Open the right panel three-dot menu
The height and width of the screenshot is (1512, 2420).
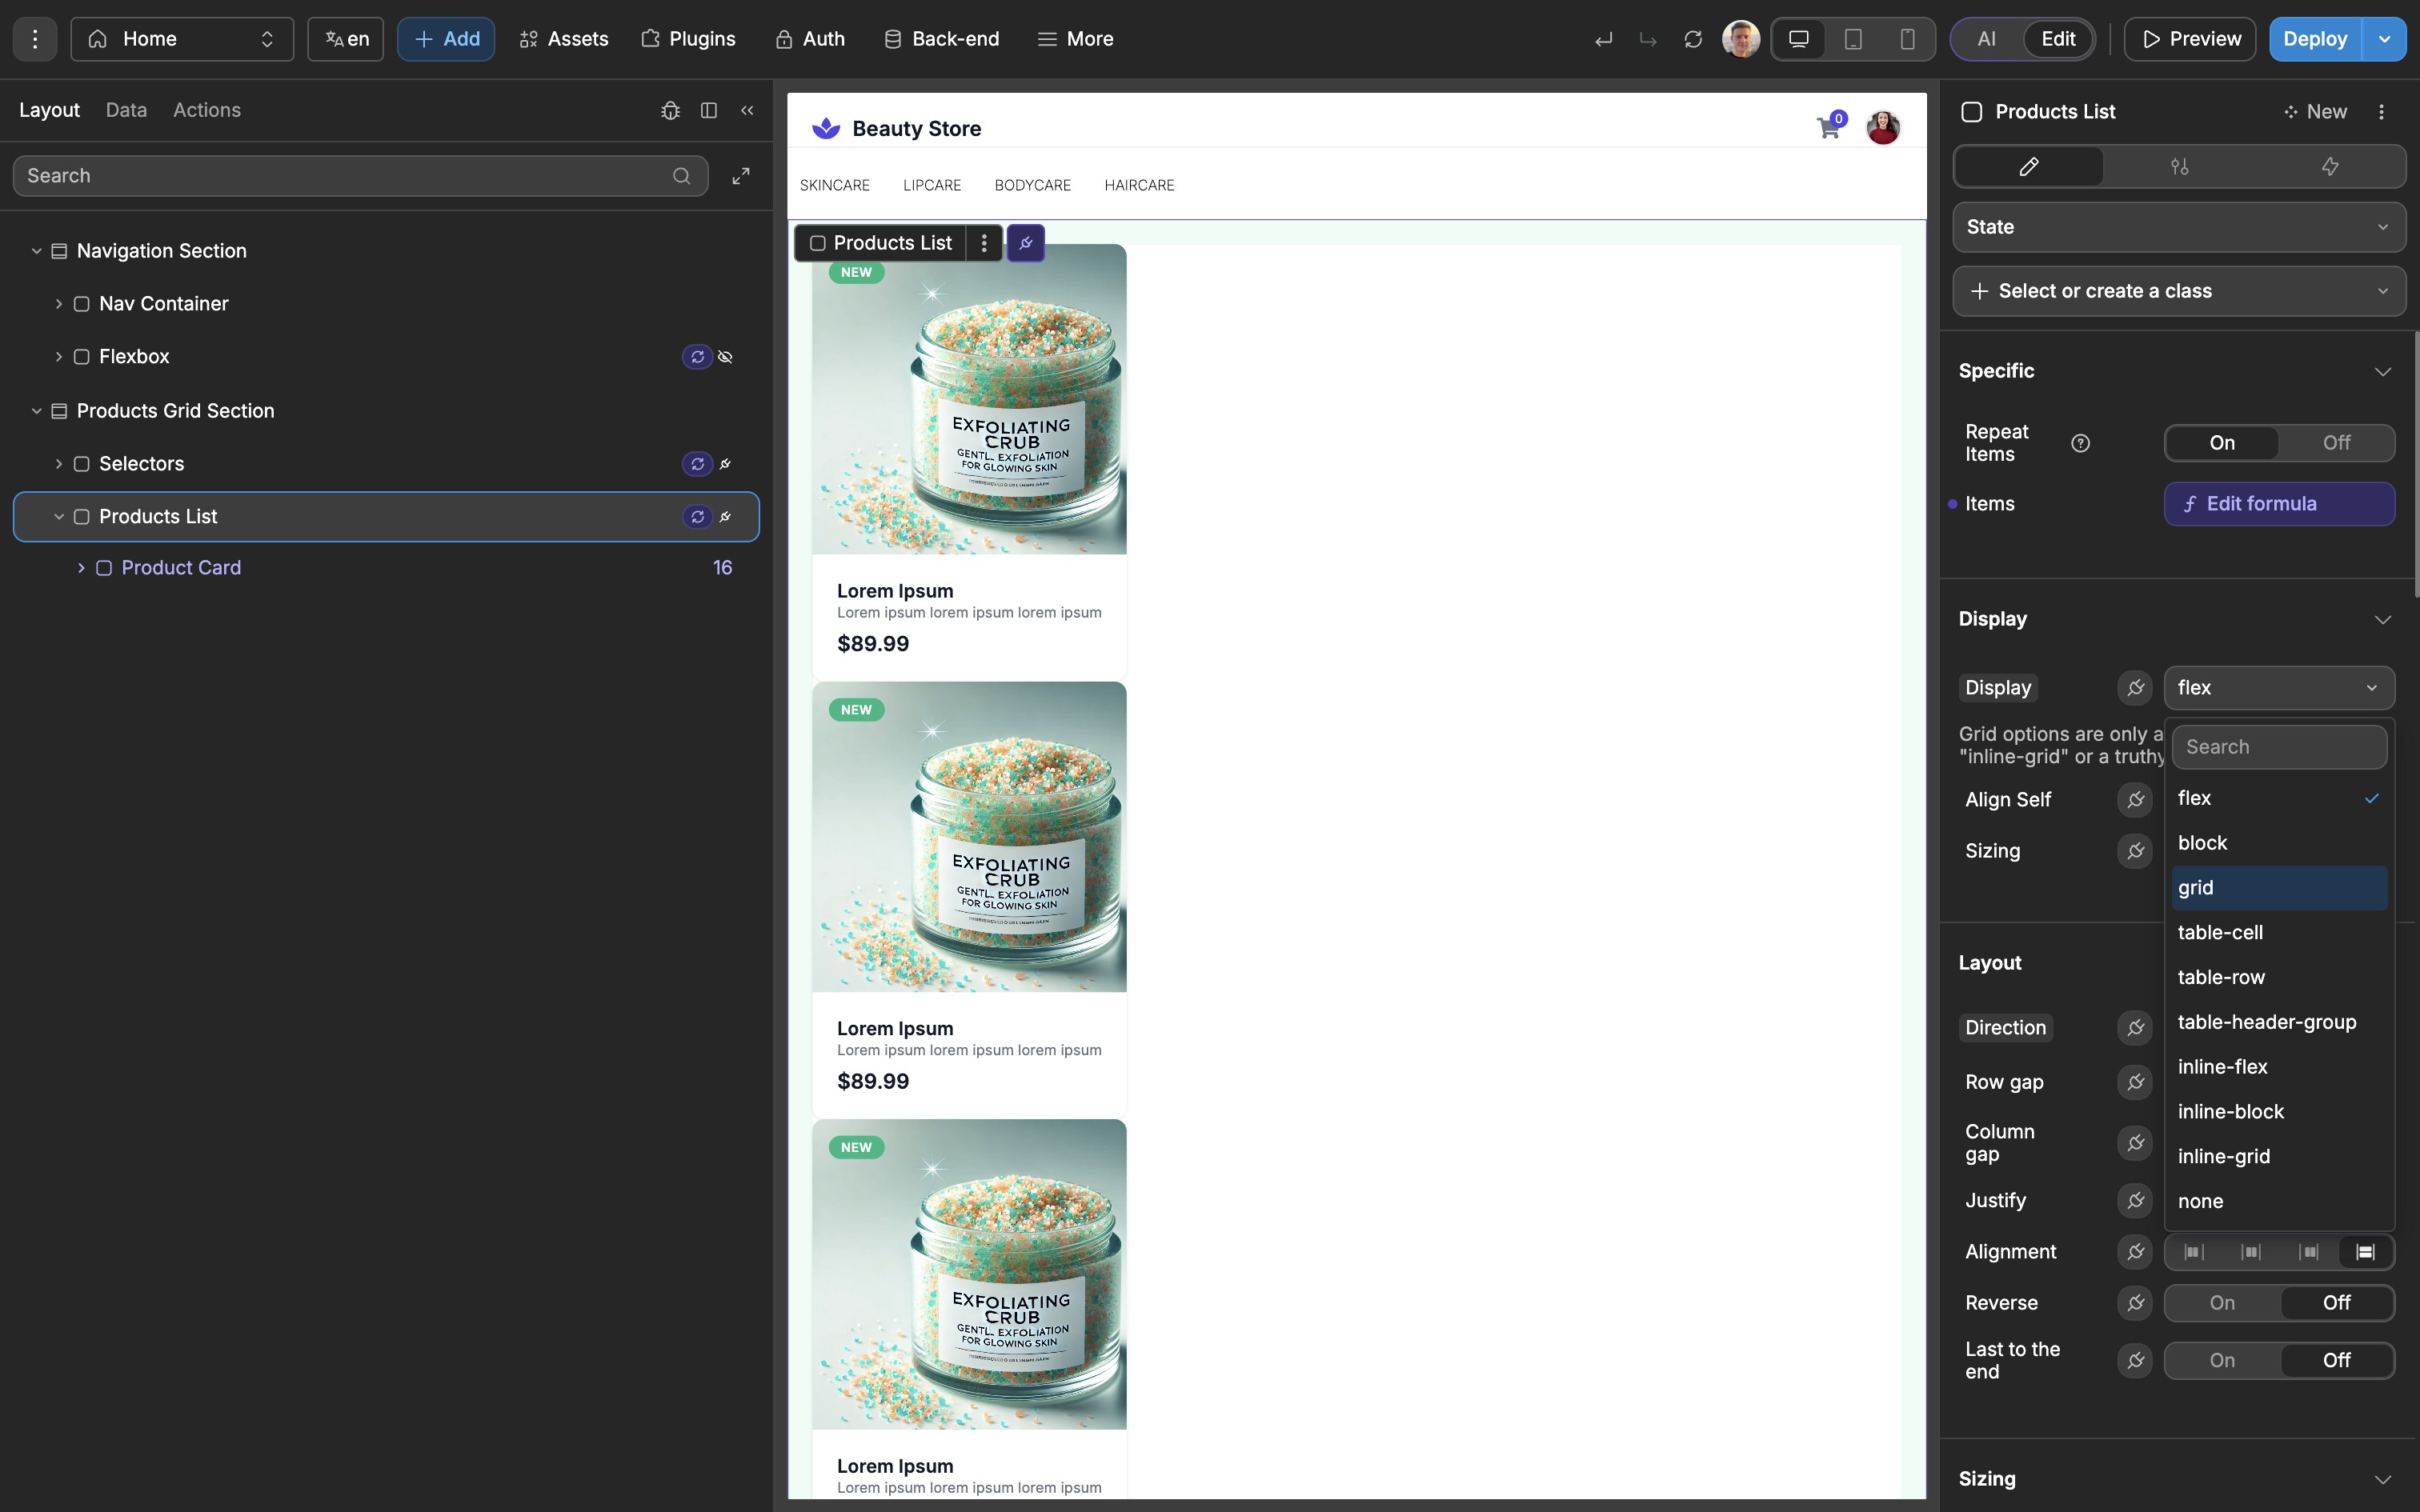coord(2381,112)
